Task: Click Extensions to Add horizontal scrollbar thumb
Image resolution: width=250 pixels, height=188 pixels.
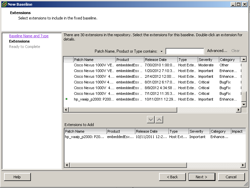Action: point(128,165)
